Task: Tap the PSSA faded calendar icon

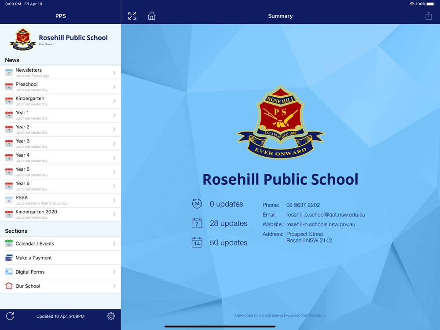Action: coord(9,200)
